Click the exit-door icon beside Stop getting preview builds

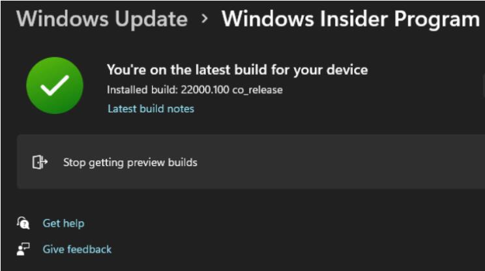tap(40, 162)
